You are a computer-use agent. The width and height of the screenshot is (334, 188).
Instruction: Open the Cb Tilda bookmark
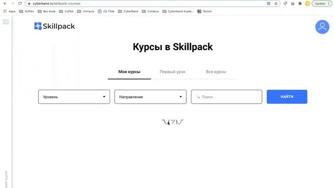click(106, 11)
